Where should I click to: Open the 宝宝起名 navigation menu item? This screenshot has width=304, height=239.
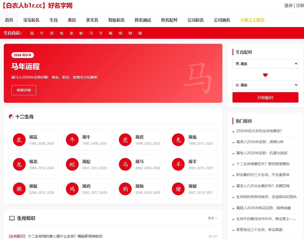31,20
